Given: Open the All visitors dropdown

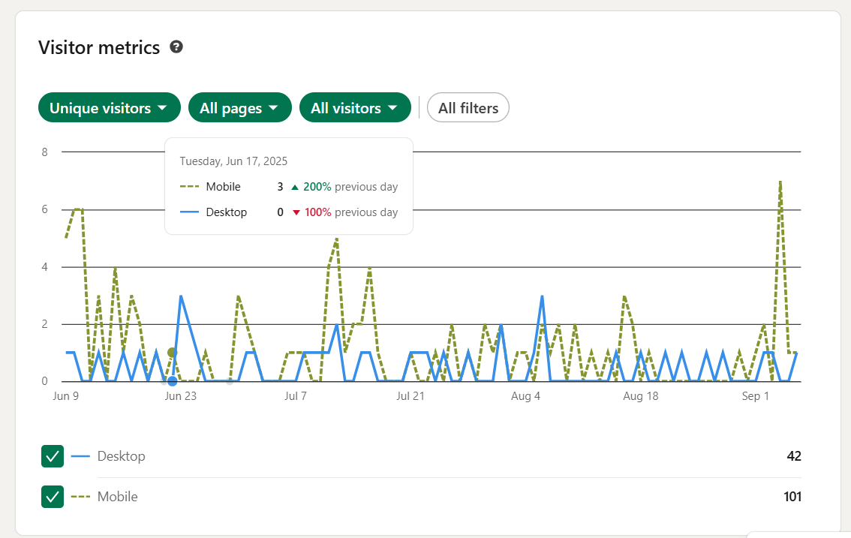Looking at the screenshot, I should pos(355,107).
